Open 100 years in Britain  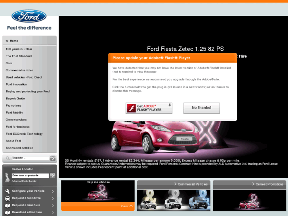[19, 49]
